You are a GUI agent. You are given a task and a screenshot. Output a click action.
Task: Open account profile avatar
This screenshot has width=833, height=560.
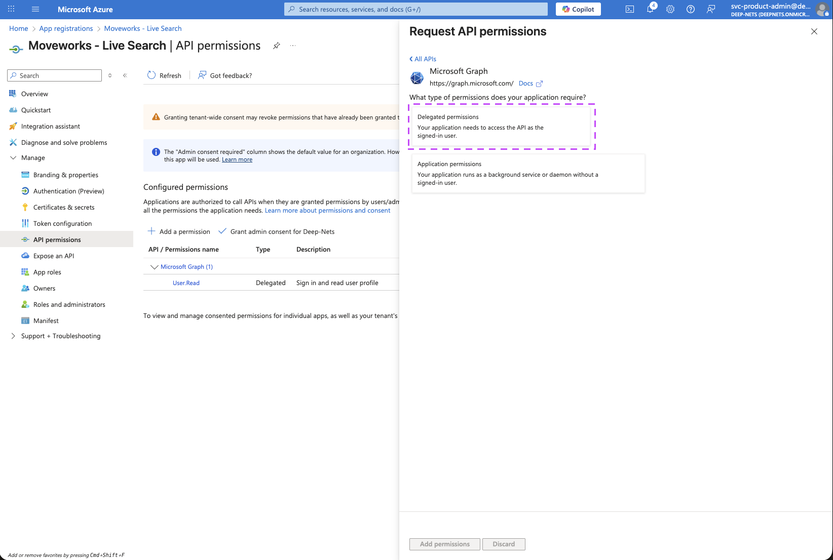[822, 9]
